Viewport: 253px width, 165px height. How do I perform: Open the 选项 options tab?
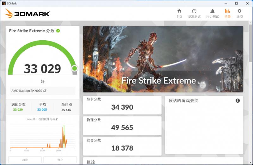click(239, 14)
